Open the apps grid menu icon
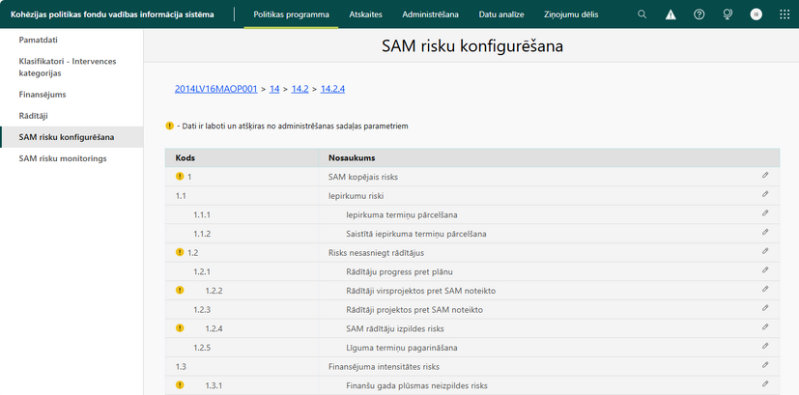Viewport: 799px width, 395px height. point(785,14)
